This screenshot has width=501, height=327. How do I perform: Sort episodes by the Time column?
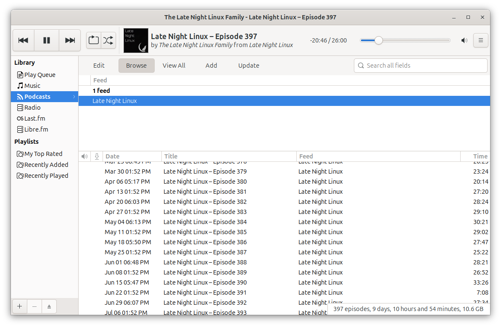(x=475, y=156)
